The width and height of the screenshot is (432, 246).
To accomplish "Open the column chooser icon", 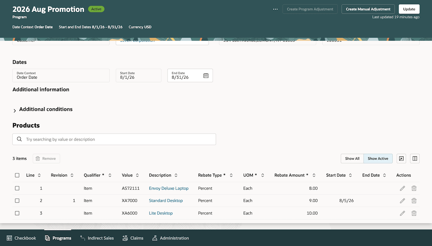I will [415, 159].
